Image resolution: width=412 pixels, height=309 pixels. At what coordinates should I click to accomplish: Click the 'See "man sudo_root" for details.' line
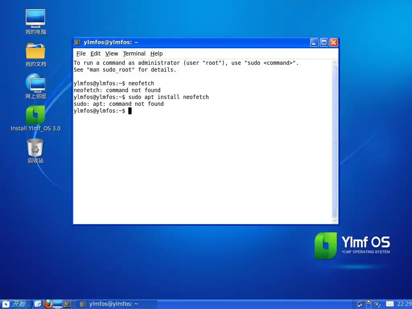(125, 70)
